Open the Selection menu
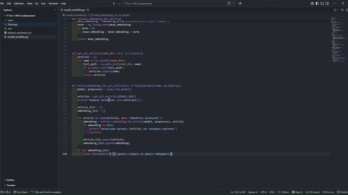 point(19,4)
